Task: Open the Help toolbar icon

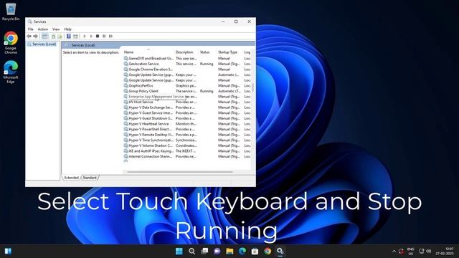Action: [x=69, y=36]
